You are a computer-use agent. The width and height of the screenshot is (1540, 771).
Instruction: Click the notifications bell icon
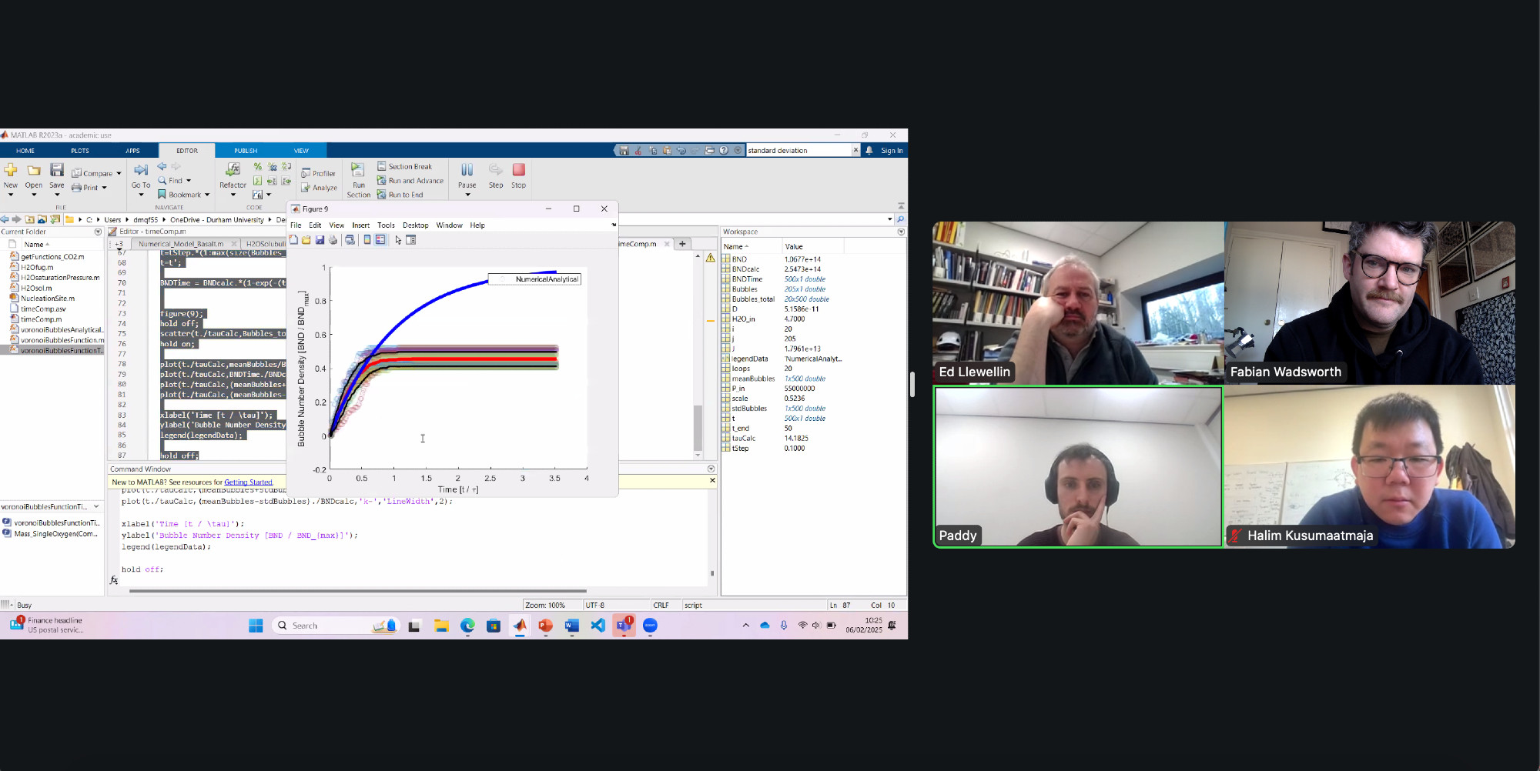[x=869, y=151]
